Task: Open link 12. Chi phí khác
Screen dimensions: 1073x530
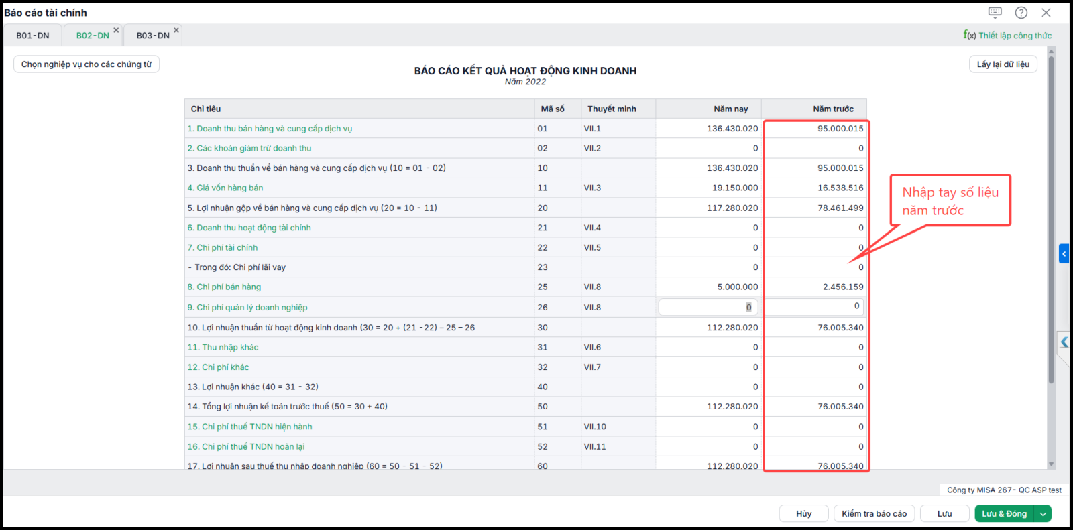Action: pyautogui.click(x=218, y=367)
